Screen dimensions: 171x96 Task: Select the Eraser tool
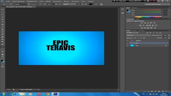click(2, 34)
